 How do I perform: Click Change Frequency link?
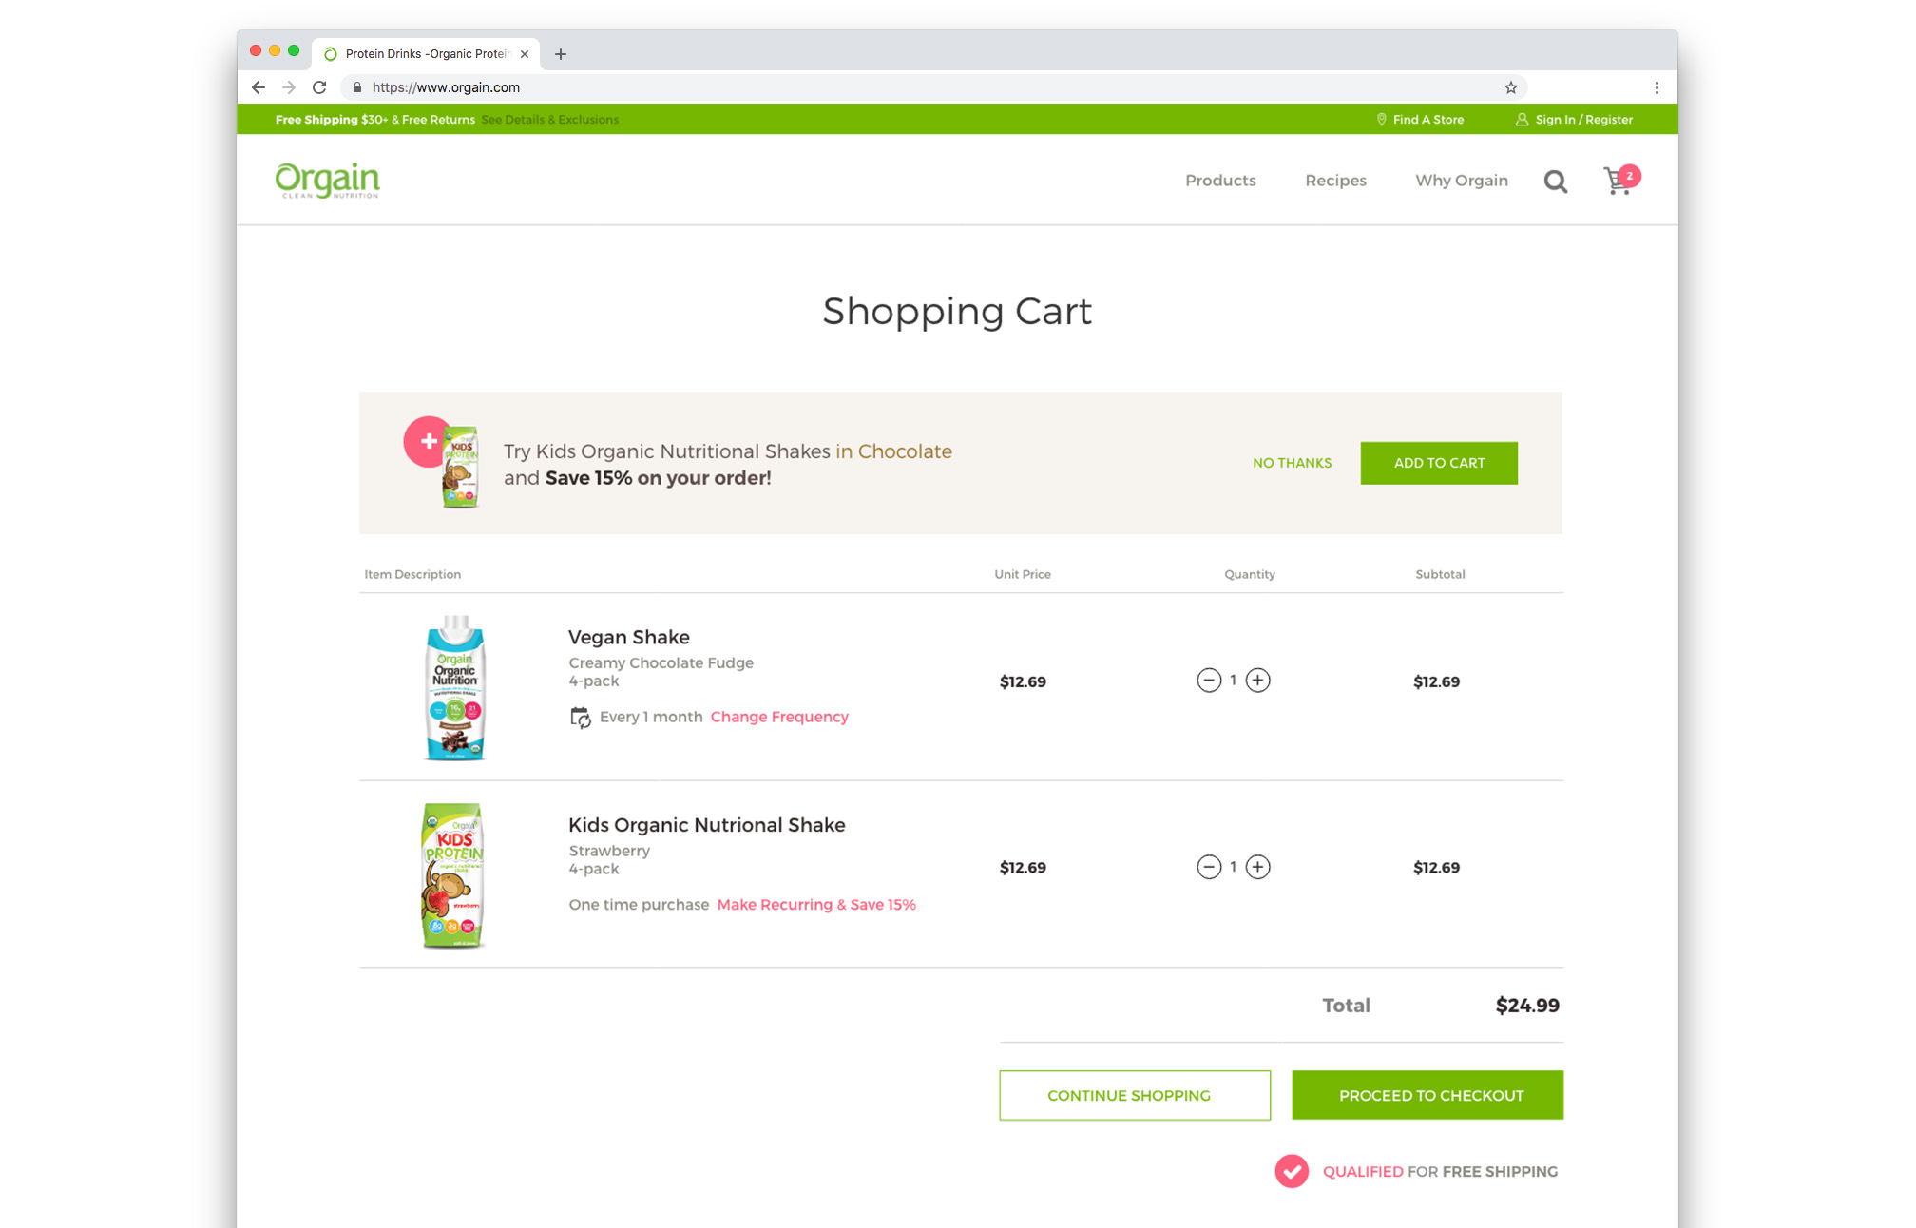coord(779,717)
